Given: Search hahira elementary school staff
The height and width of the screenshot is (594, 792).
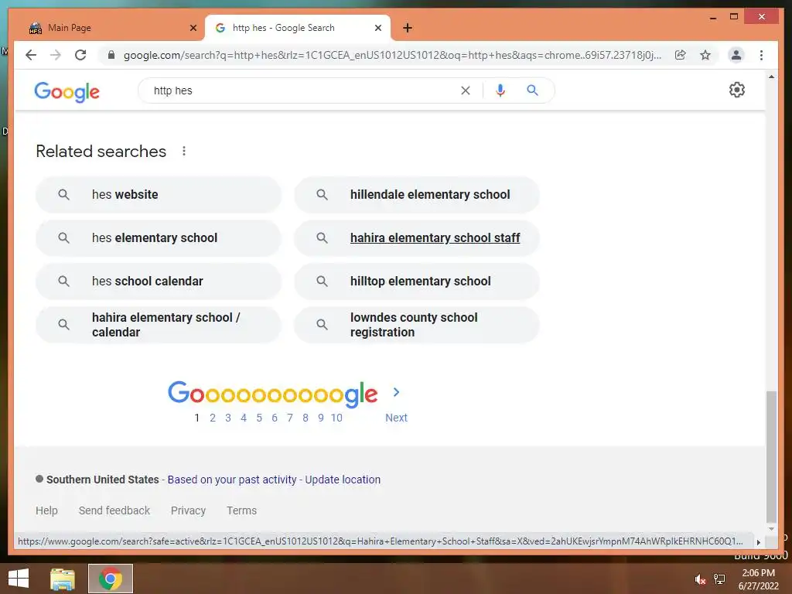Looking at the screenshot, I should coord(417,238).
